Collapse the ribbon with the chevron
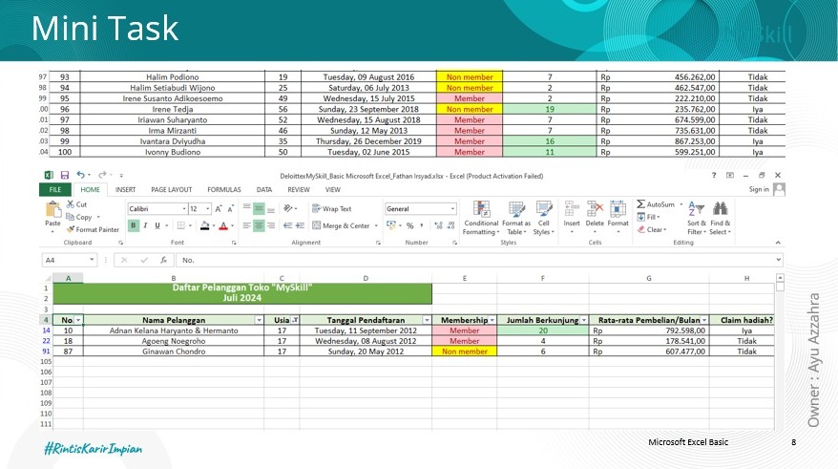The height and width of the screenshot is (469, 838). click(778, 243)
